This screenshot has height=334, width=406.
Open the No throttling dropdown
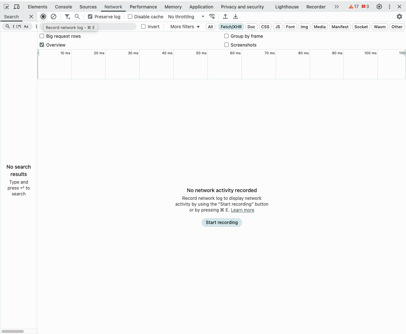pos(186,16)
